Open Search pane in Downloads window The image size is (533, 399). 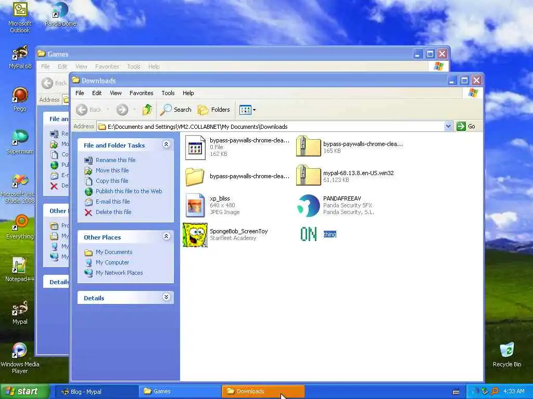tap(176, 110)
